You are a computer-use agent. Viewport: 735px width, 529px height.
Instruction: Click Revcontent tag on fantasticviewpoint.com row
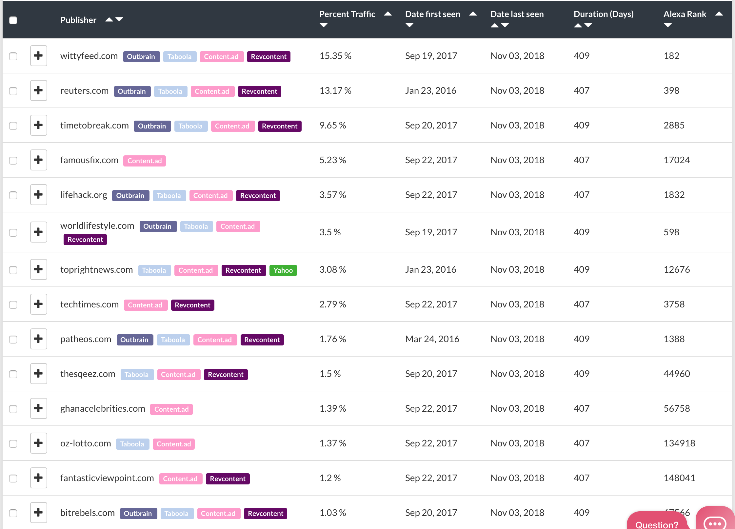[x=228, y=479]
